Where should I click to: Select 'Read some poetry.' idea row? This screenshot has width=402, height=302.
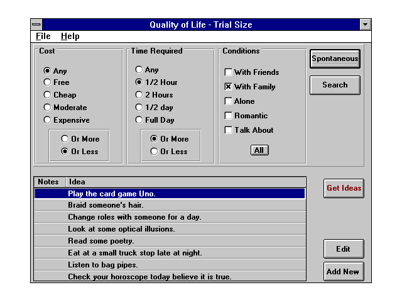click(x=170, y=241)
